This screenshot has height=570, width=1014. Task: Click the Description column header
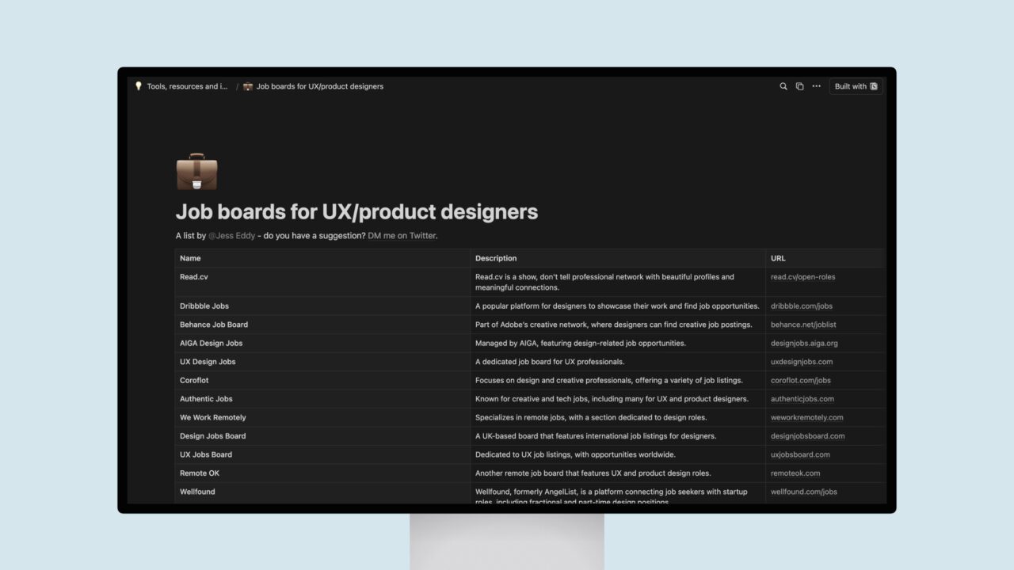click(618, 258)
